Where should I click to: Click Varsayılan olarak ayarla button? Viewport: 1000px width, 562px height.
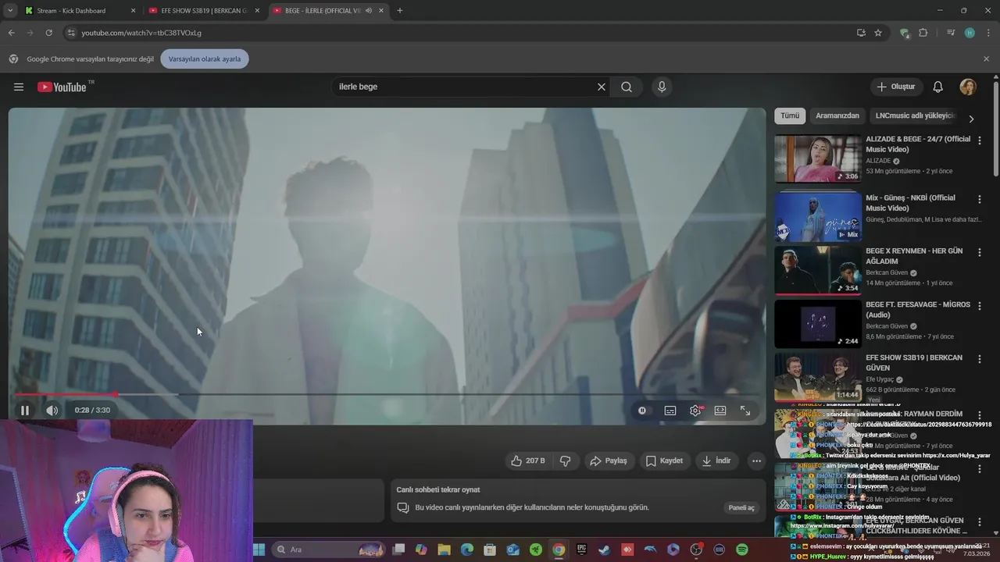pyautogui.click(x=205, y=59)
